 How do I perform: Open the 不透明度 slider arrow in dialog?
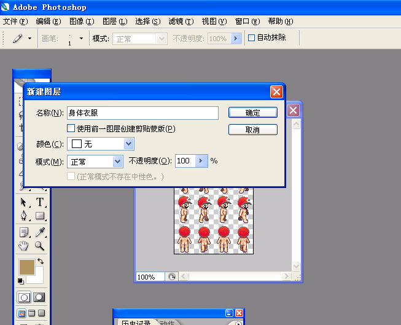click(201, 161)
